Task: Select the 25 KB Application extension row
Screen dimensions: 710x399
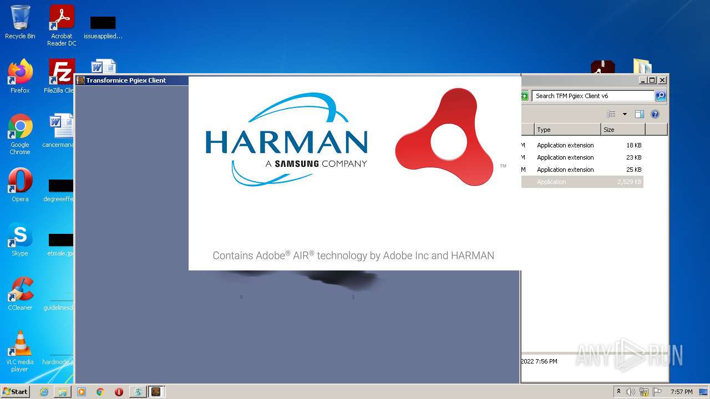Action: coord(582,170)
